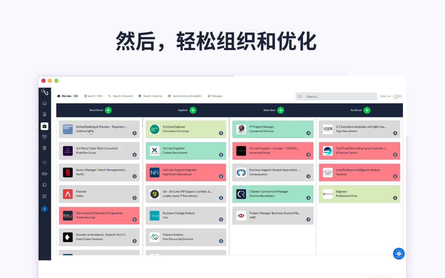
Task: Open the Lead Business Intelligence Analyst card
Action: (359, 172)
